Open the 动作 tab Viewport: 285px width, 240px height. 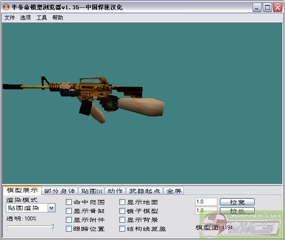click(115, 191)
